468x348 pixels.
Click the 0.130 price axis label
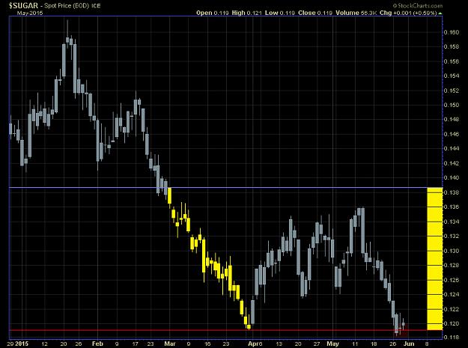coord(451,251)
